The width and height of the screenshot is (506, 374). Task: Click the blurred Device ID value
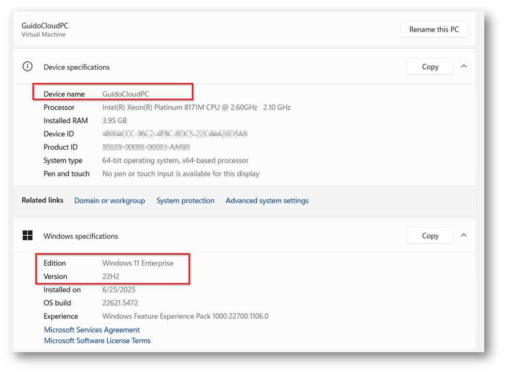click(x=175, y=134)
